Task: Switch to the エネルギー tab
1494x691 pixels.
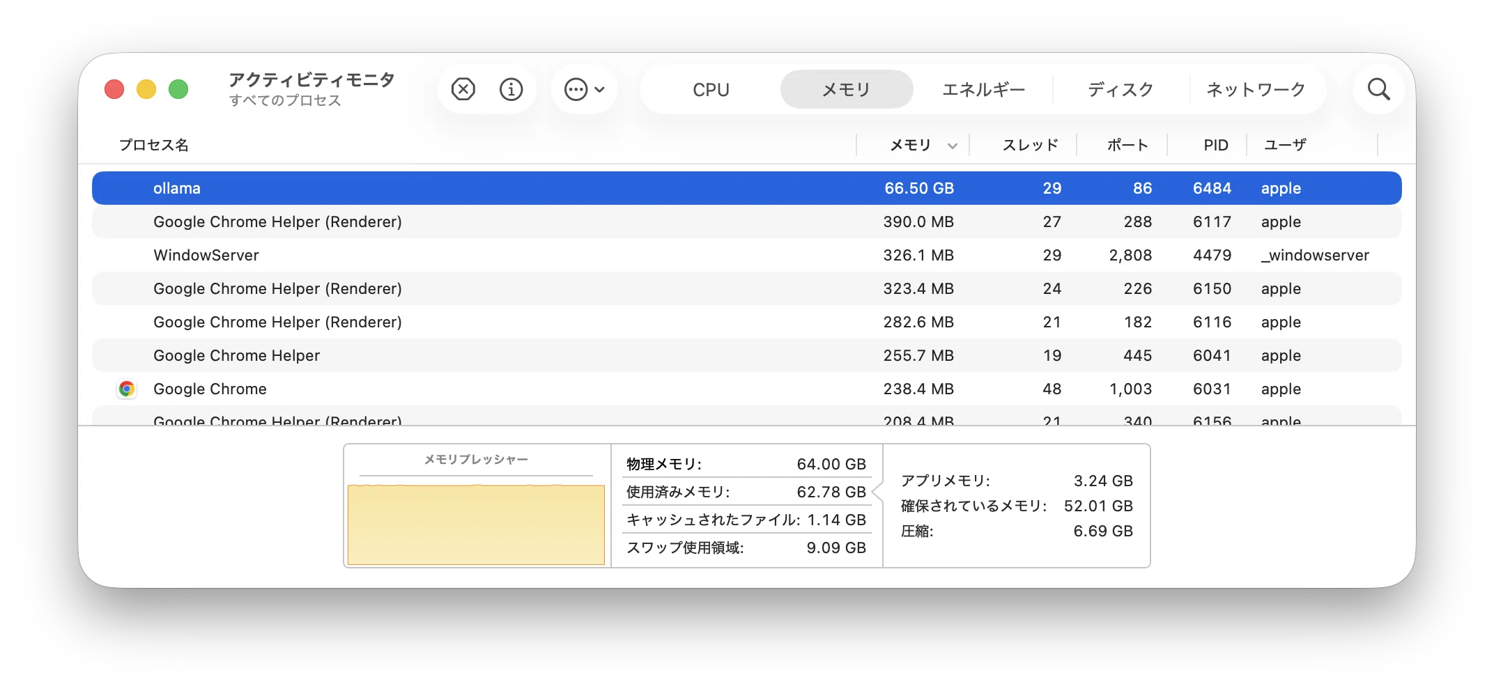Action: (x=983, y=89)
